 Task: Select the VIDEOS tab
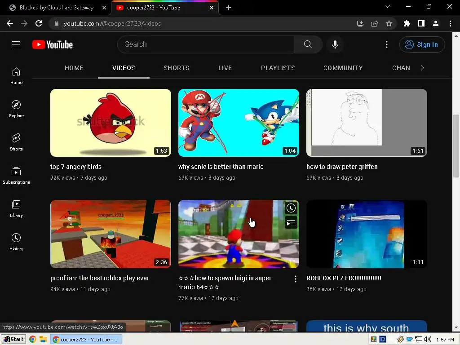(x=124, y=68)
